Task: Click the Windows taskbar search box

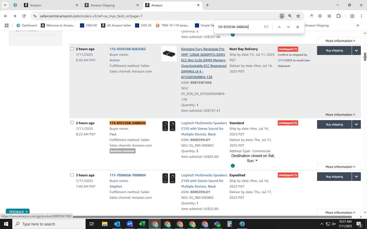Action: [x=49, y=224]
